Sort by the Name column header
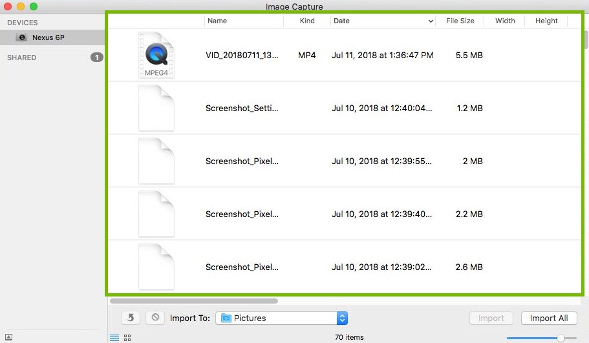 tap(244, 21)
